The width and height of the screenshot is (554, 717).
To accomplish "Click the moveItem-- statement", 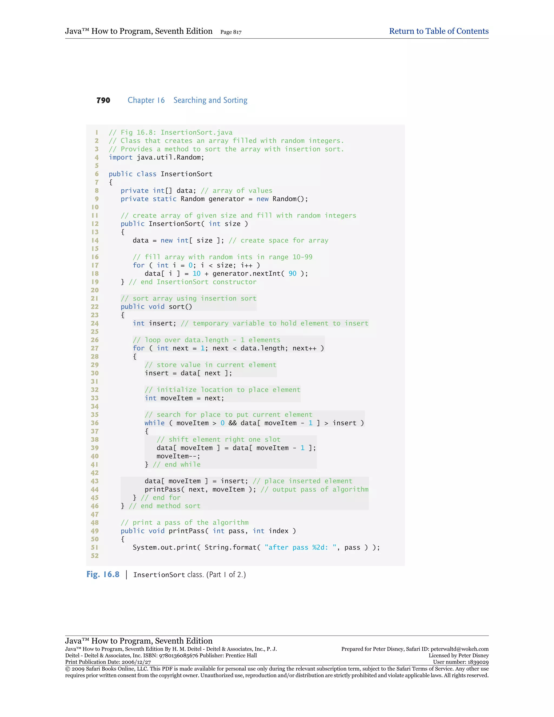I will 178,456.
